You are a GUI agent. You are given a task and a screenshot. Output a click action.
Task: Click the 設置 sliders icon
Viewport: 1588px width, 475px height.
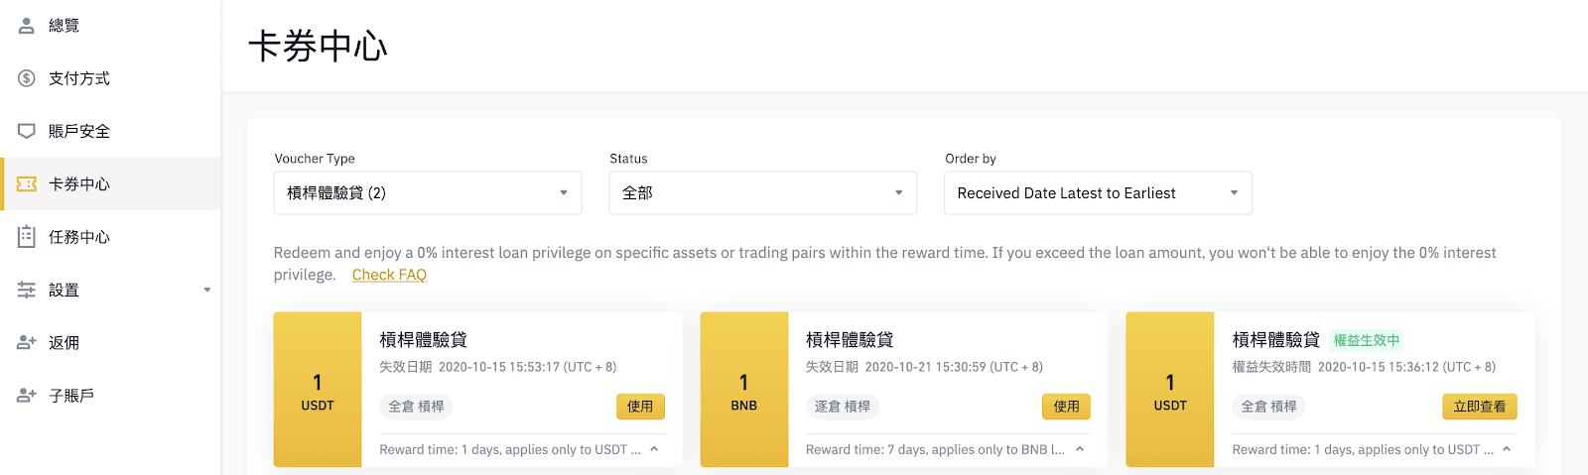[27, 290]
